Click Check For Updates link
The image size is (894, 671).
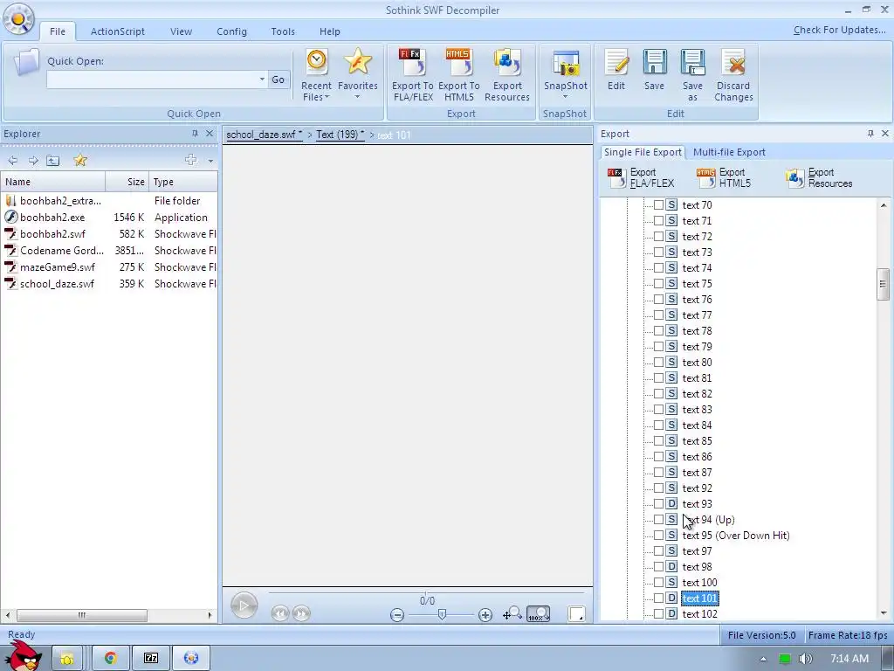point(839,31)
